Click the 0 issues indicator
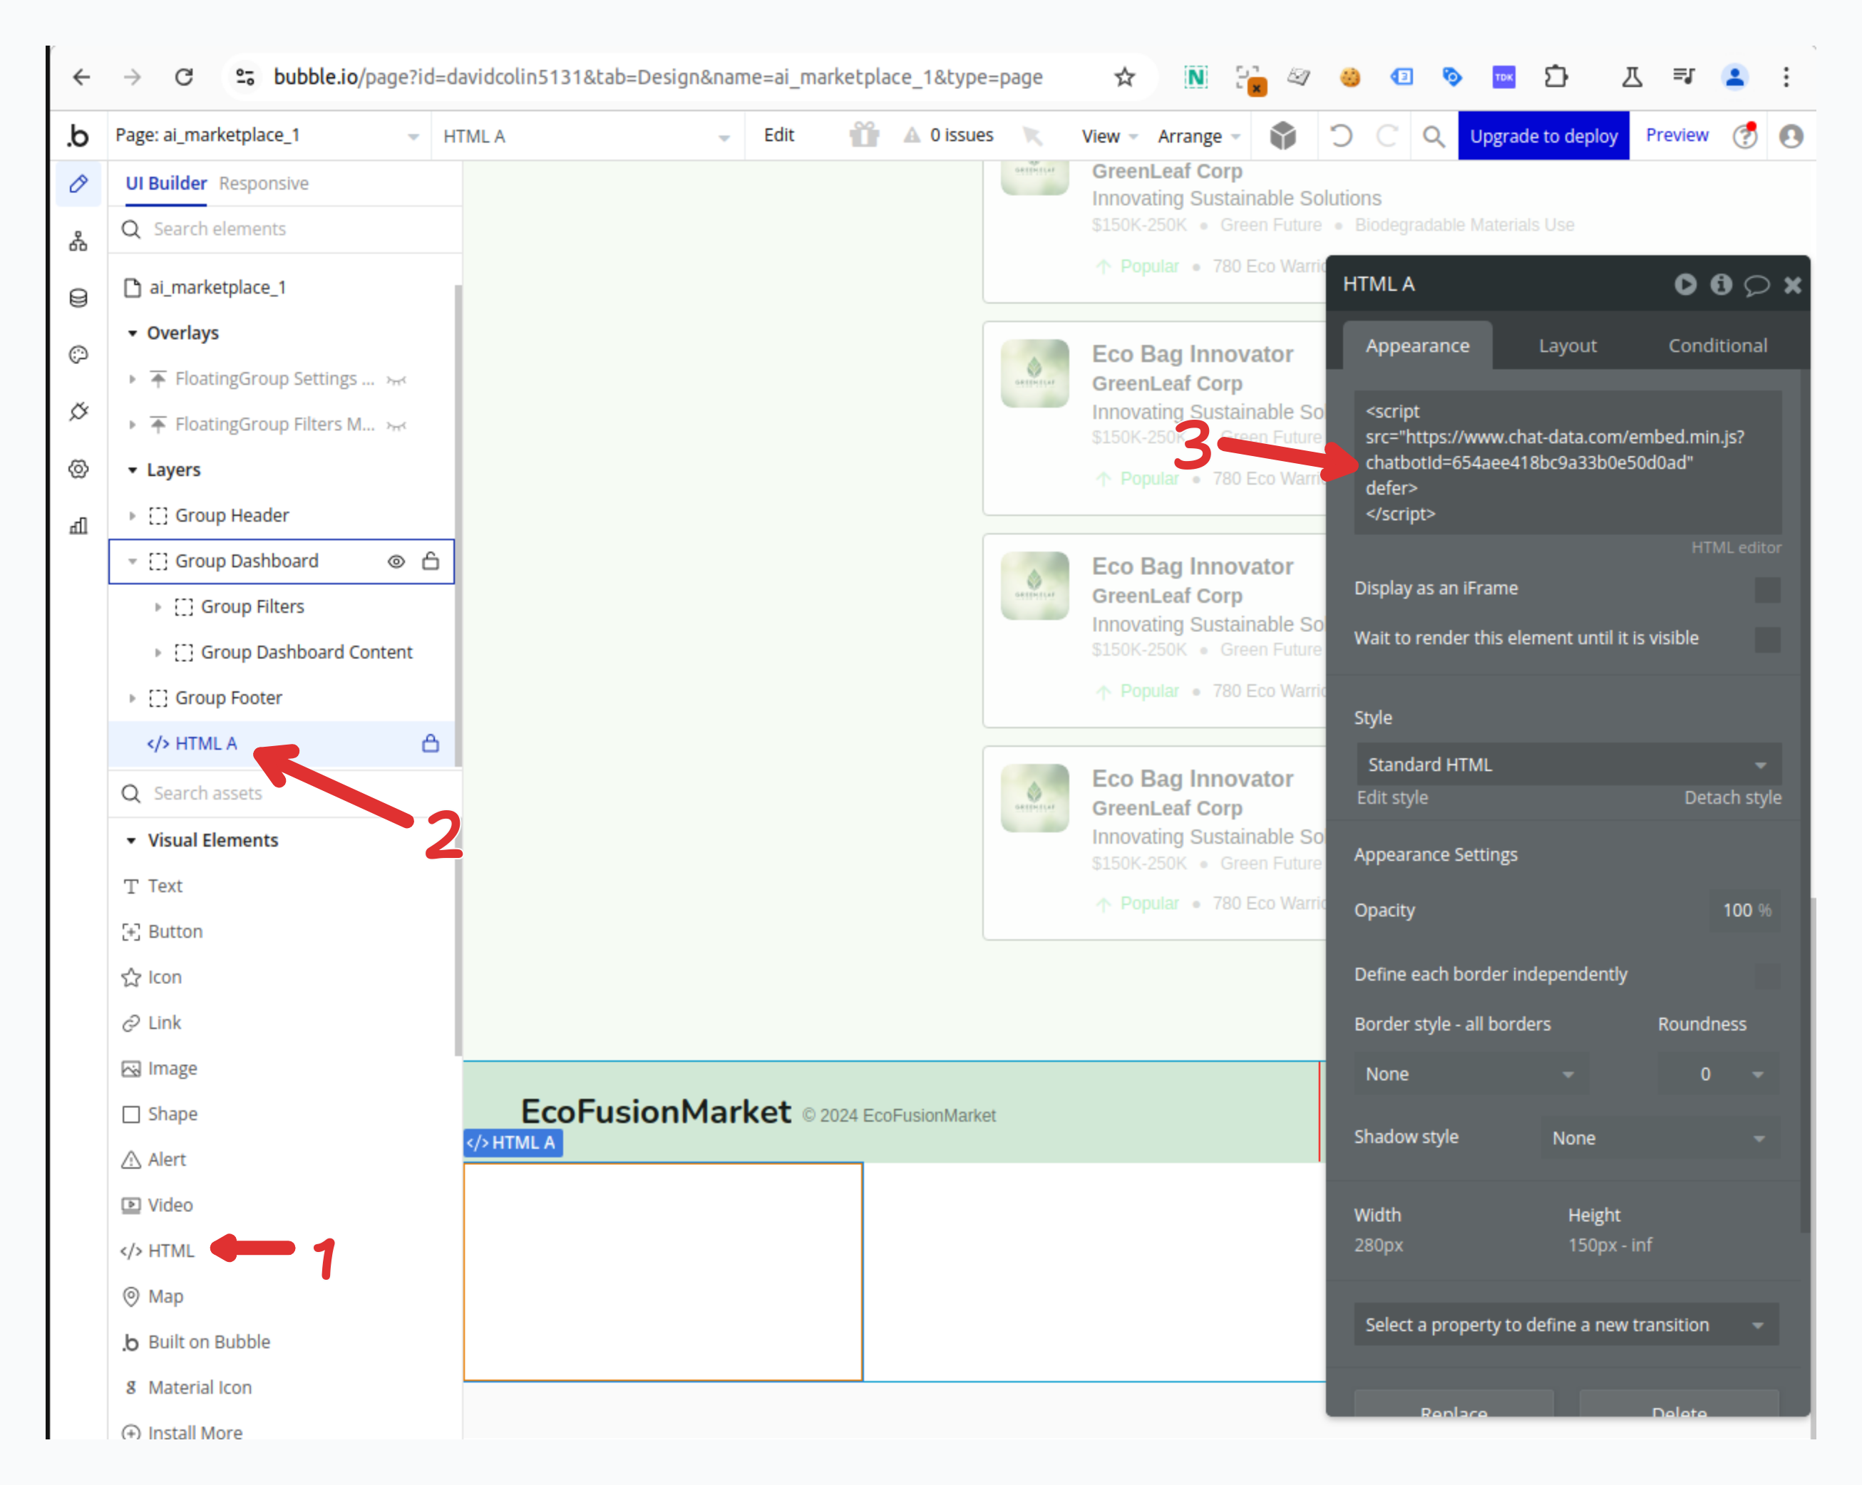 click(x=948, y=135)
